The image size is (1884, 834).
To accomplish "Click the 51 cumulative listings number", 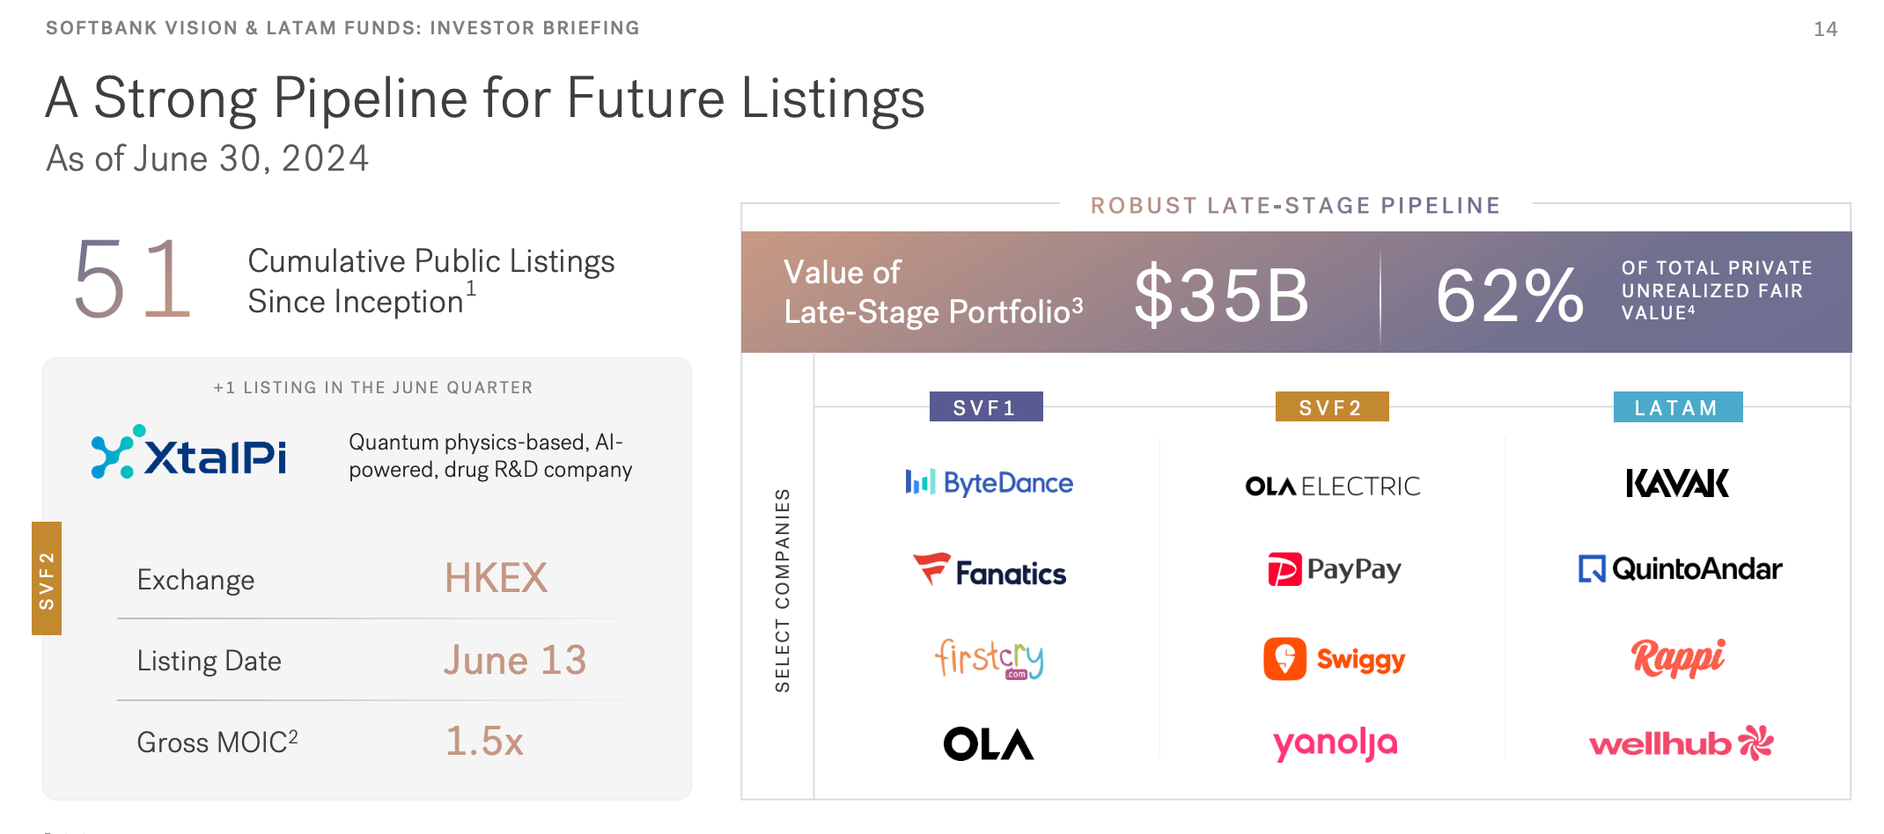I will pos(132,281).
